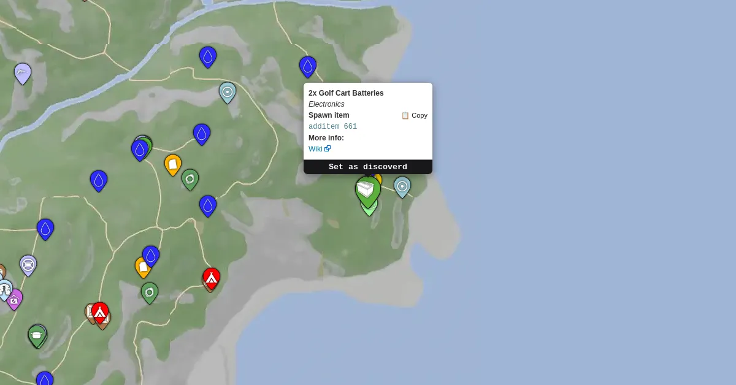Click the 'More info:' label
The width and height of the screenshot is (736, 385).
(326, 138)
